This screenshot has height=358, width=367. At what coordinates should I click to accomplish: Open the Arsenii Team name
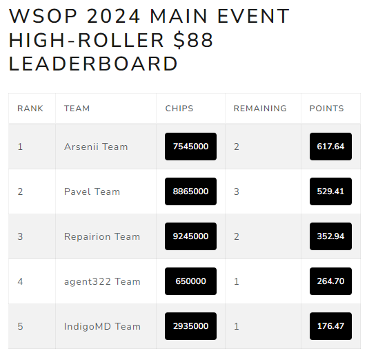click(96, 147)
